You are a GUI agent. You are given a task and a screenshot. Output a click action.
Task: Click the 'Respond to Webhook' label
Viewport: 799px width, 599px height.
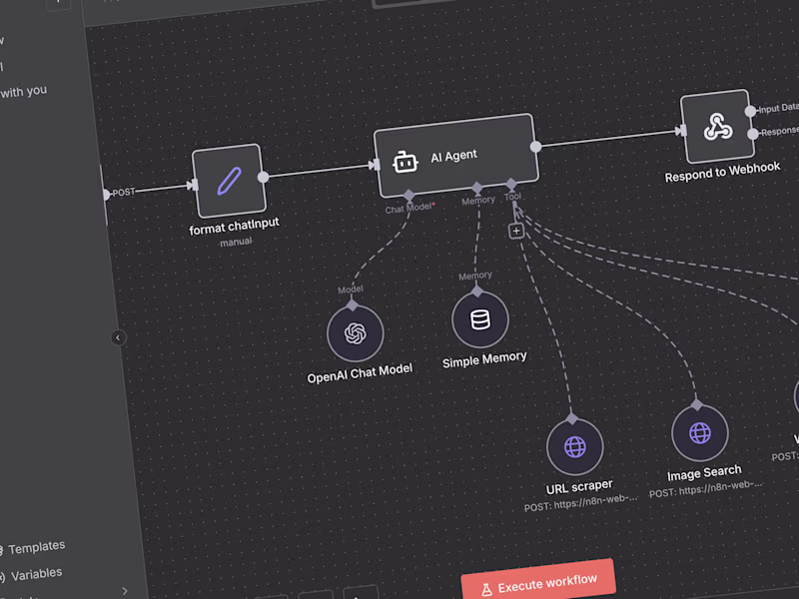tap(722, 172)
